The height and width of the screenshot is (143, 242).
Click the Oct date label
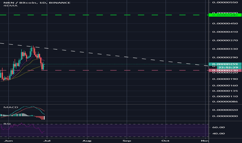pos(165,141)
